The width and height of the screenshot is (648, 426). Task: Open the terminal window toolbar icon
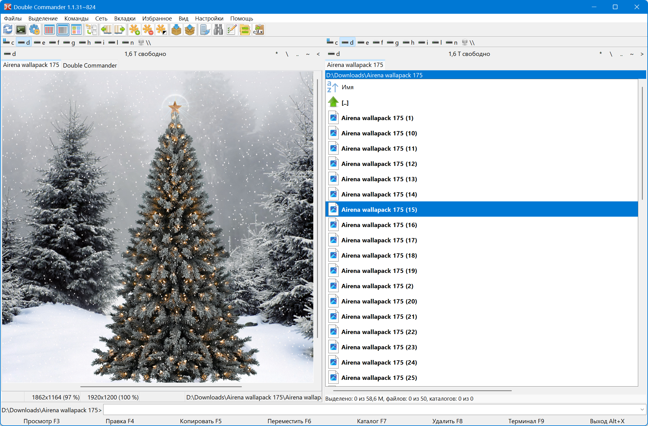tap(21, 30)
